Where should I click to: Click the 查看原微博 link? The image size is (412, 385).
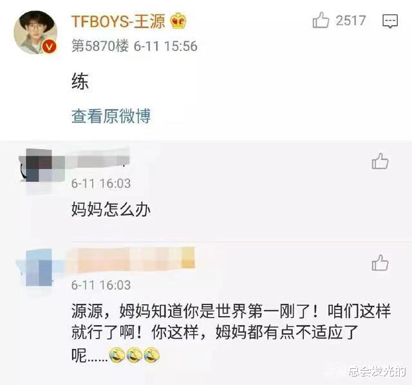(x=111, y=116)
